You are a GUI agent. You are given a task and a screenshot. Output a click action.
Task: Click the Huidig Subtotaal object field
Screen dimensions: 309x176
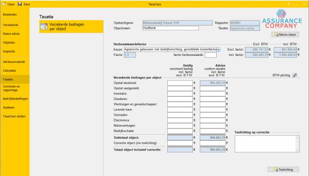point(180,138)
